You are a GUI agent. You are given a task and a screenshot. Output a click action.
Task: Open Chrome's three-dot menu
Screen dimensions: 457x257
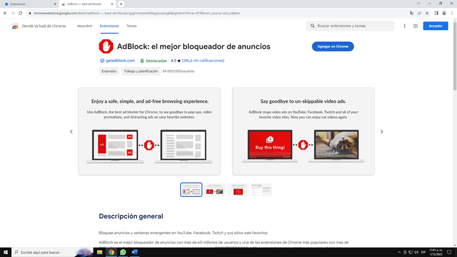(x=452, y=13)
